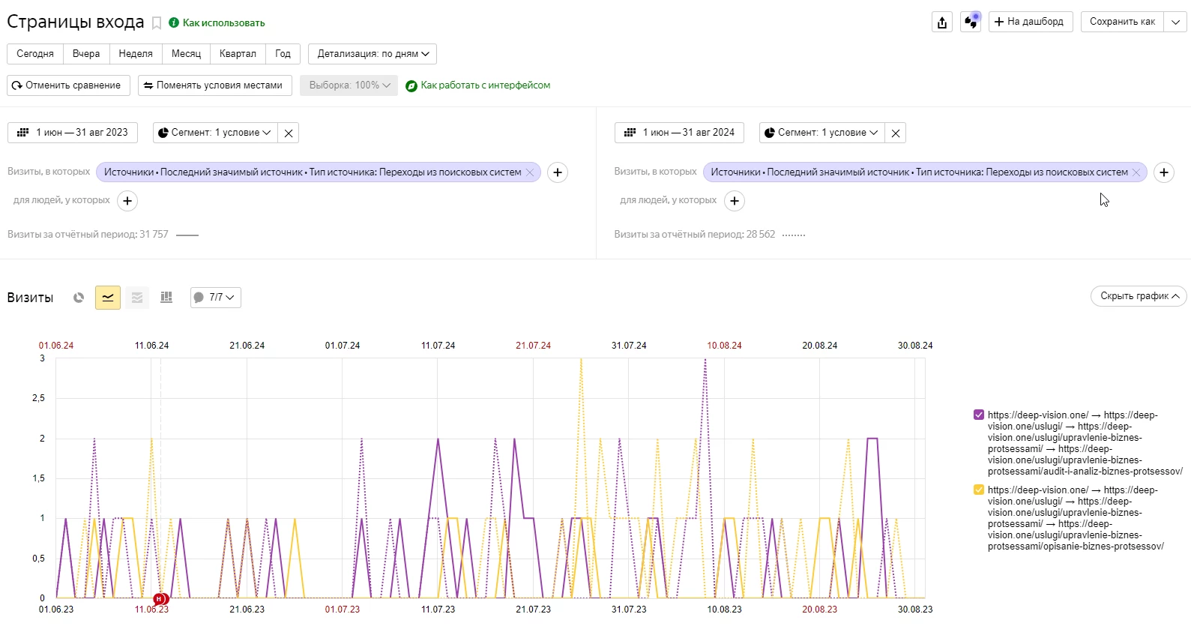Collapse chart via Скрыть график

point(1138,296)
